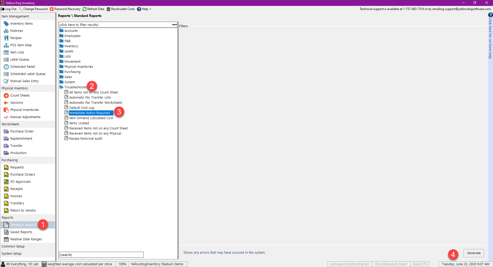The height and width of the screenshot is (267, 493).
Task: Open Inventory Items in sidebar
Action: (x=21, y=23)
